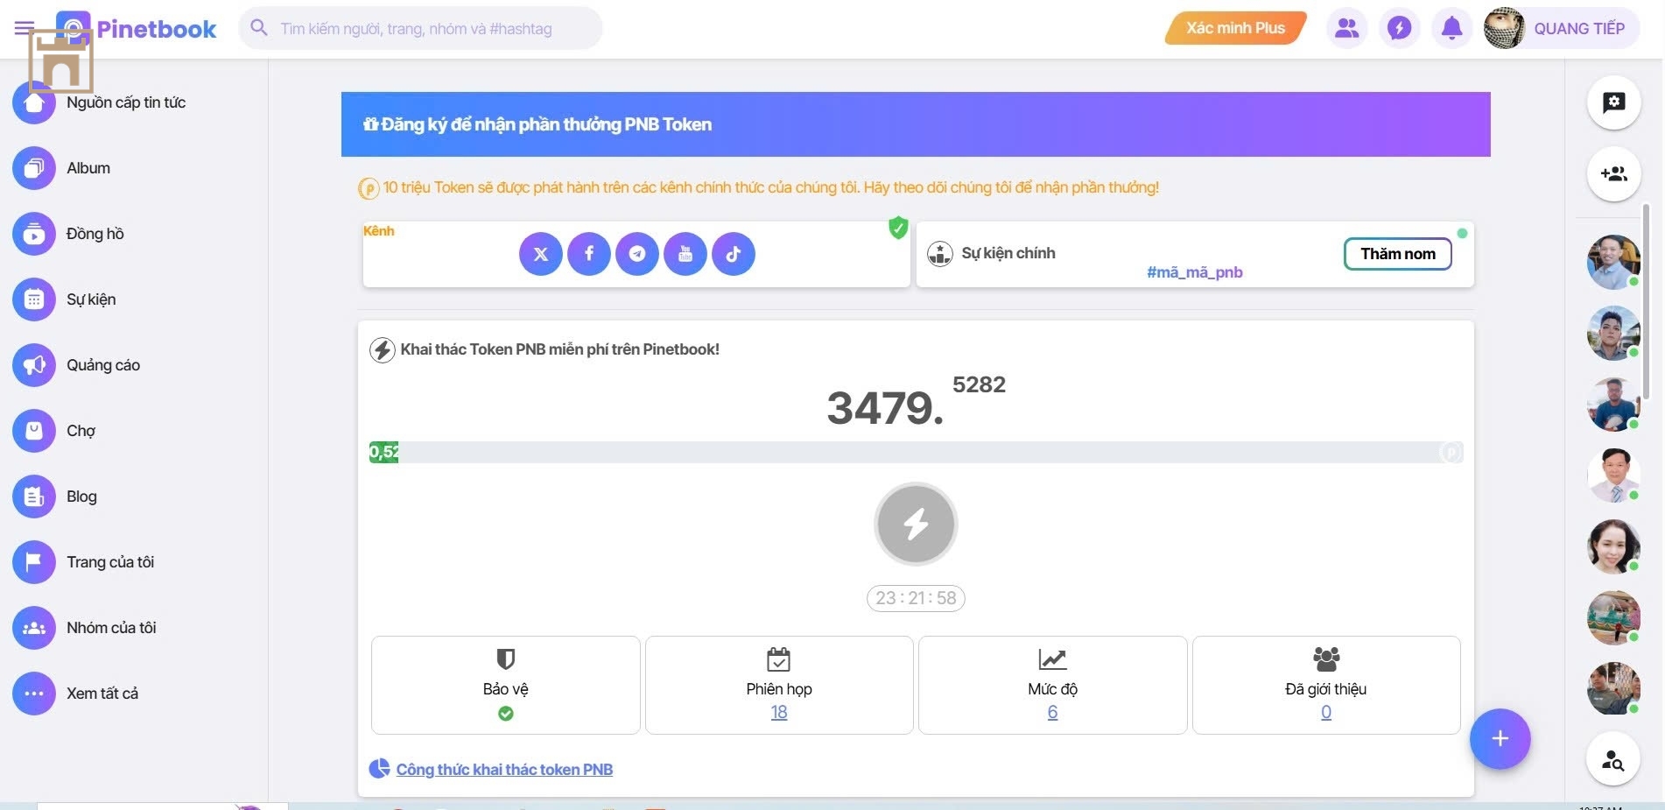Open the TikTok channel icon

tap(734, 254)
